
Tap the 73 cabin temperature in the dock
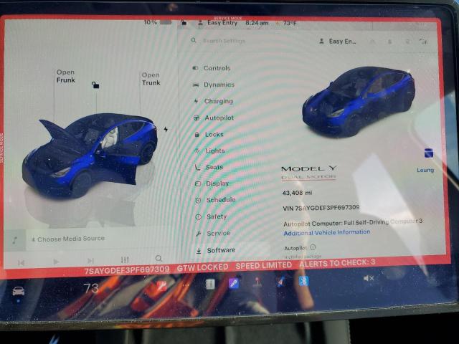point(91,288)
